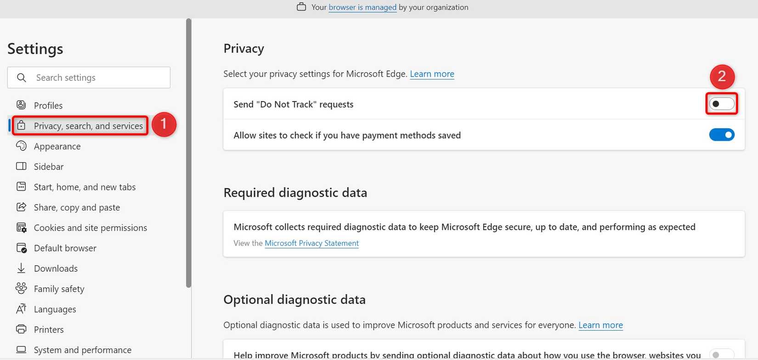
Task: Click the briefcase icon in managed browser banner
Action: pyautogui.click(x=301, y=7)
